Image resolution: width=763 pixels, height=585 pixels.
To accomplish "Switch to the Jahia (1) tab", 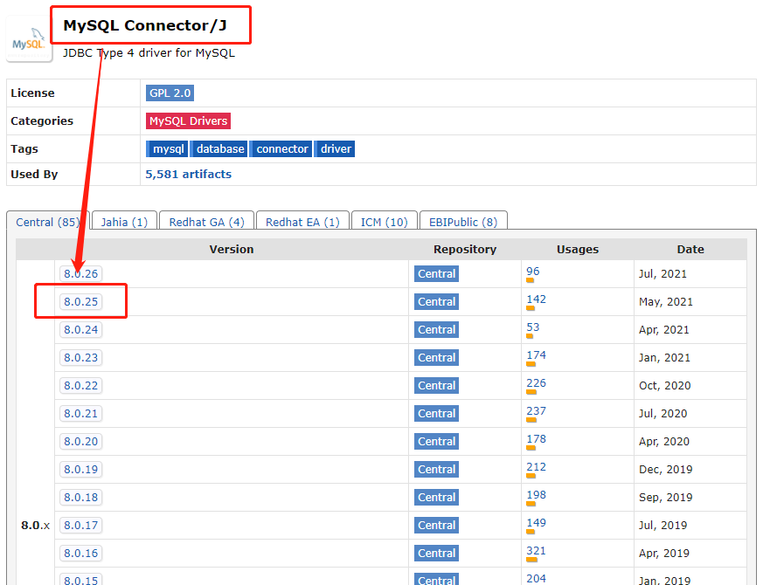I will click(x=124, y=223).
